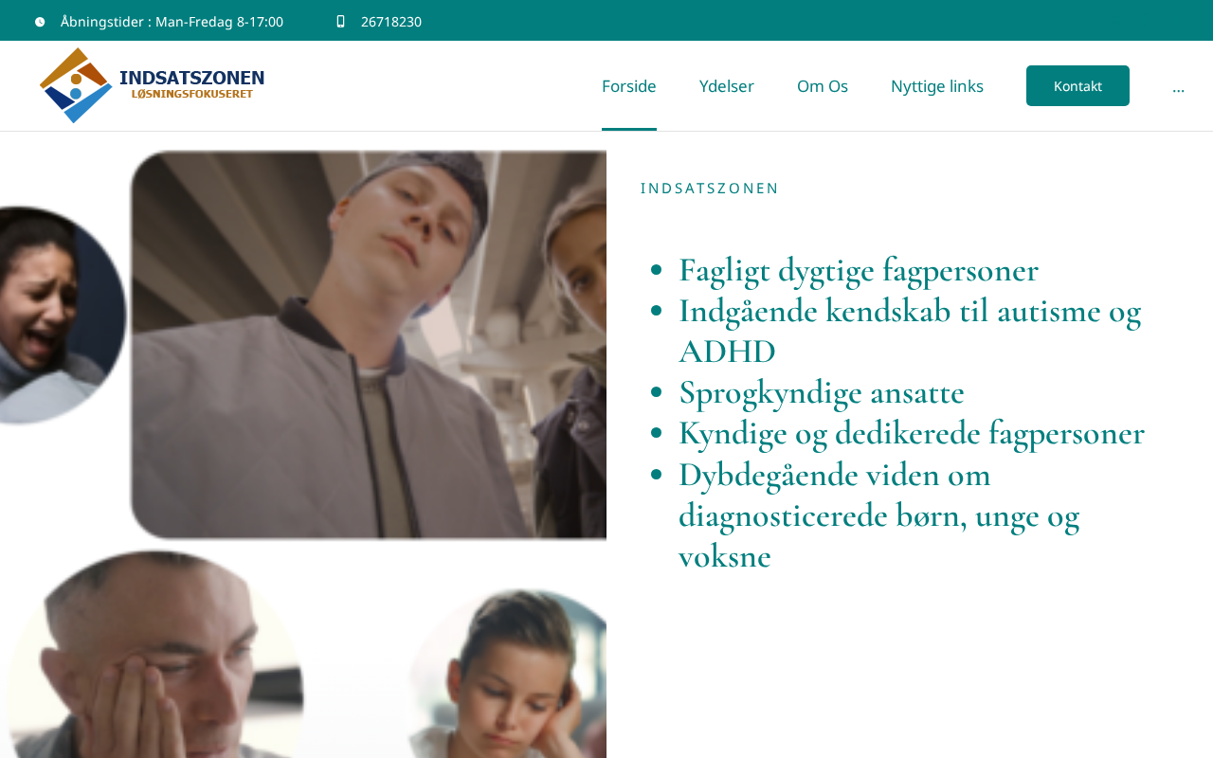Click the phone icon in the top bar
The width and height of the screenshot is (1213, 758).
340,21
